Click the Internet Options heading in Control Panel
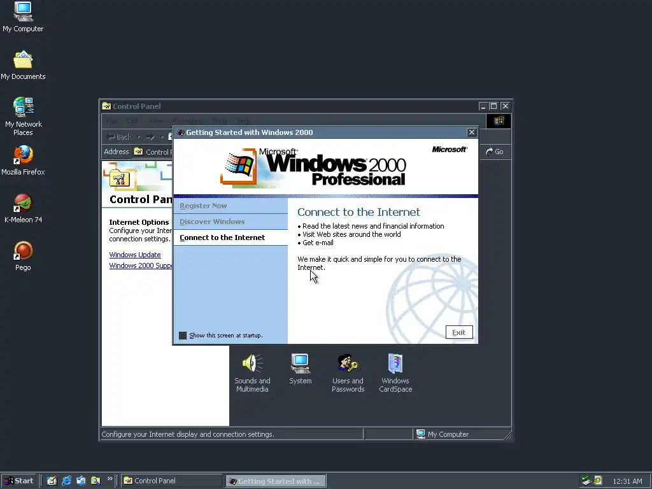The image size is (652, 489). (x=139, y=222)
